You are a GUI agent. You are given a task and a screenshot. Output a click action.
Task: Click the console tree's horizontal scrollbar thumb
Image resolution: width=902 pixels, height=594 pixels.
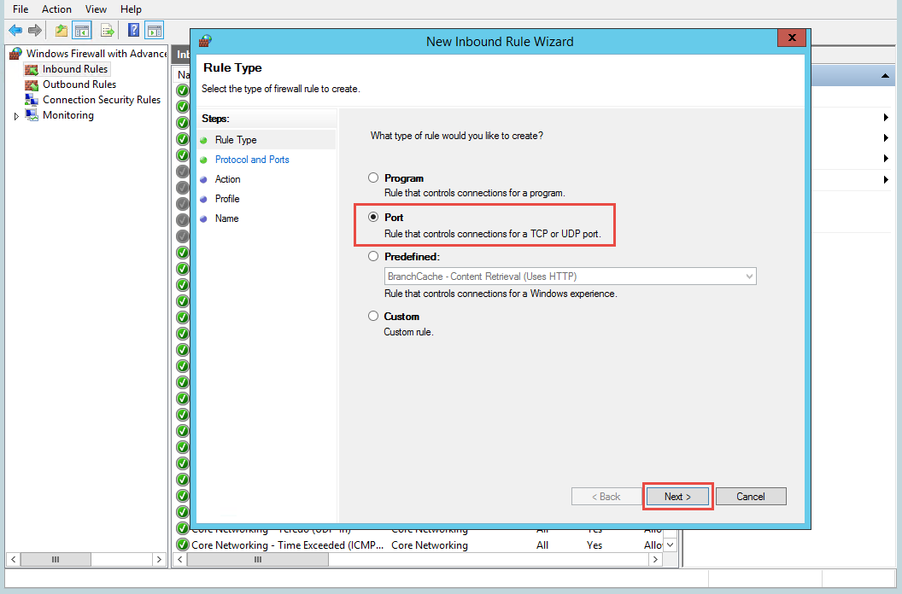tap(56, 559)
